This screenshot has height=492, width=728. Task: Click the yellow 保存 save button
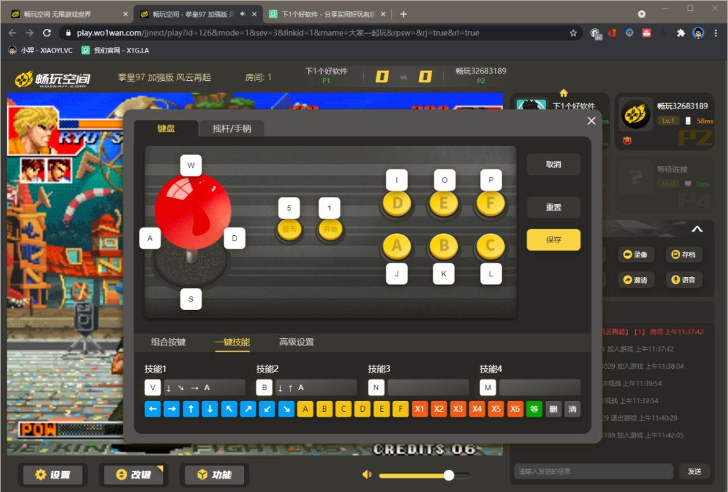coord(553,240)
